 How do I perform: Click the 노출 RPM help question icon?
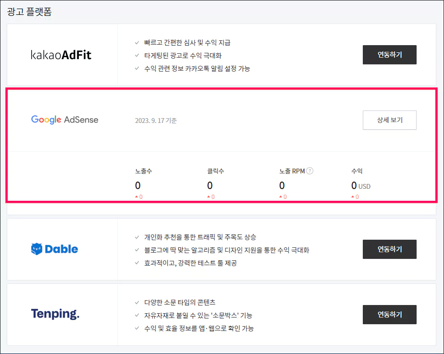310,171
